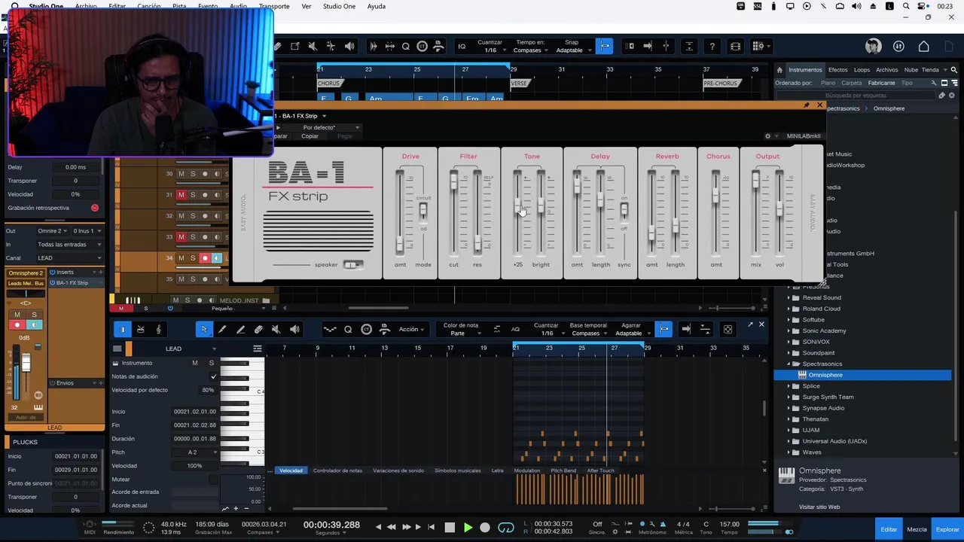
Task: Select the mute tool in piano editor
Action: click(x=276, y=330)
